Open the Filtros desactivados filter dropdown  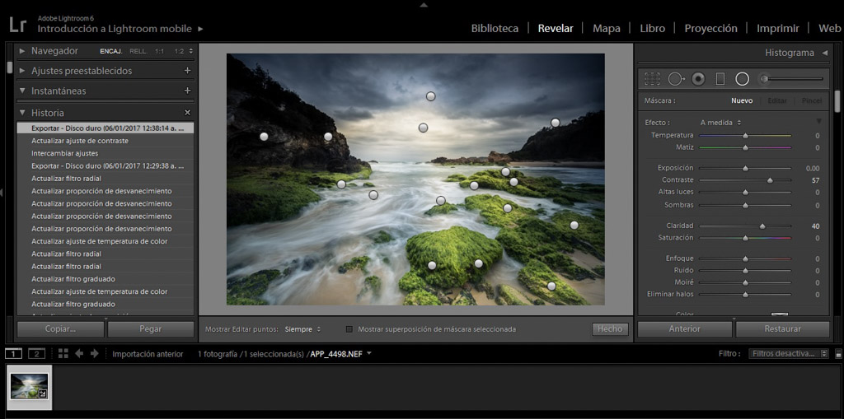click(x=788, y=354)
